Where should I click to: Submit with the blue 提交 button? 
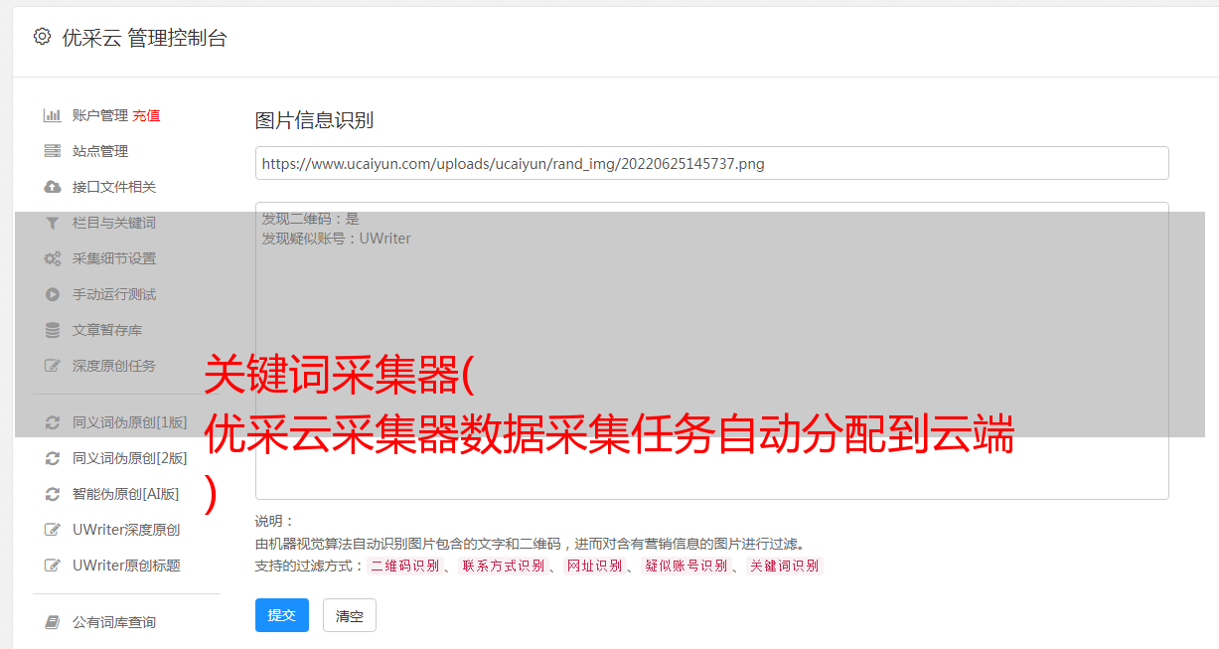(x=282, y=615)
